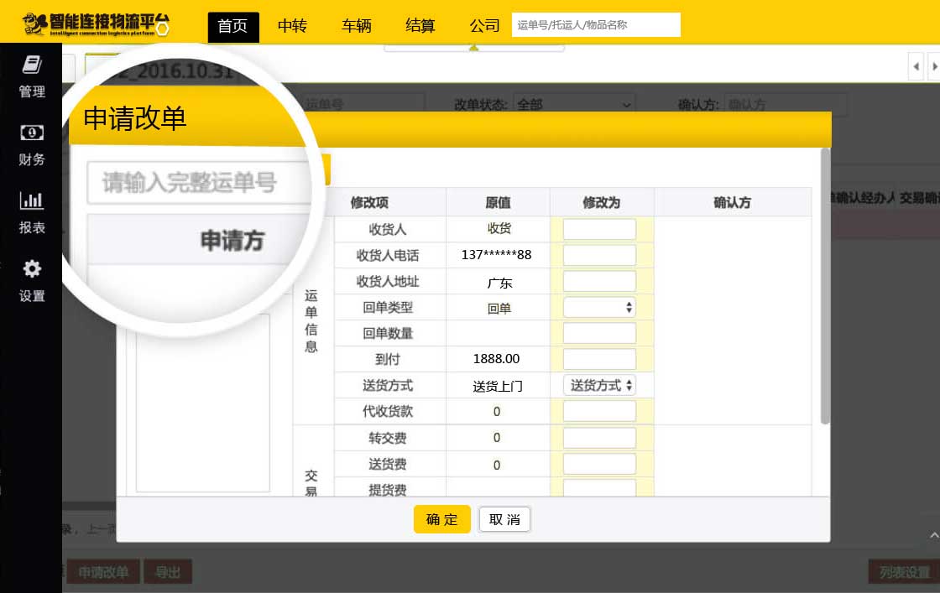Select the 结算 menu item
The height and width of the screenshot is (593, 940).
(x=420, y=26)
